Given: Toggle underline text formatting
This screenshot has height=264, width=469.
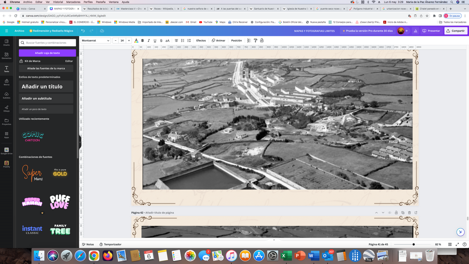Looking at the screenshot, I should [155, 40].
